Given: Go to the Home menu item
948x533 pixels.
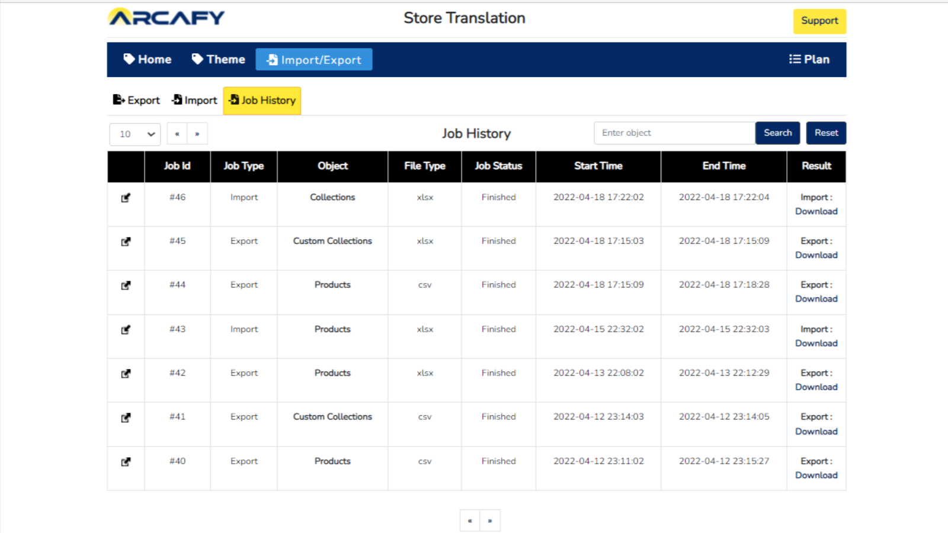Looking at the screenshot, I should coord(148,59).
